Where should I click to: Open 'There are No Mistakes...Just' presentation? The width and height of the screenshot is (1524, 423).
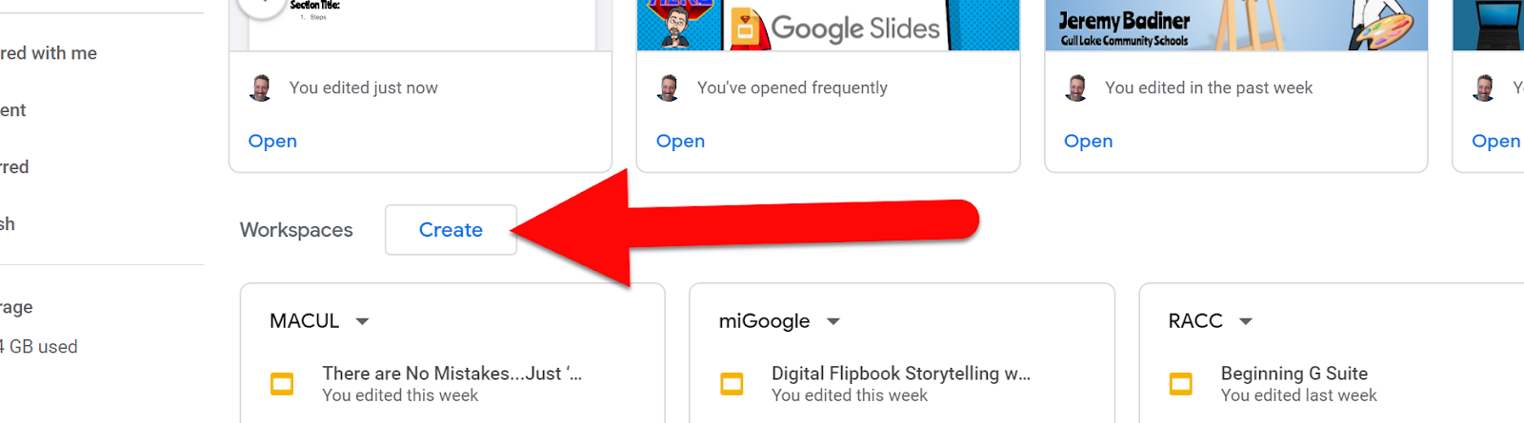pos(451,374)
